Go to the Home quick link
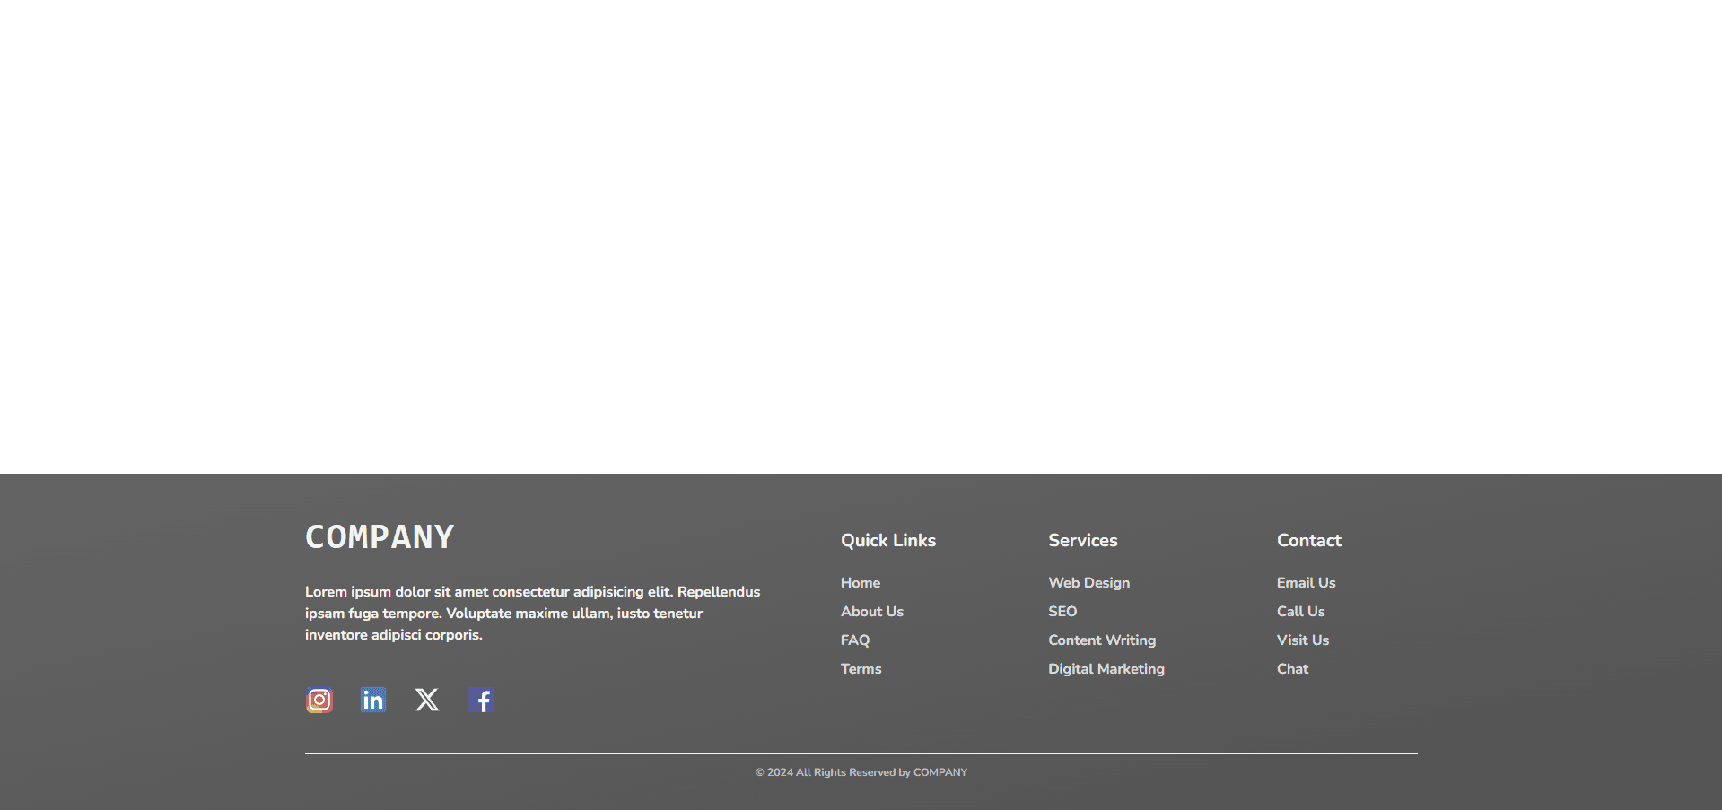Viewport: 1722px width, 810px height. [x=861, y=583]
